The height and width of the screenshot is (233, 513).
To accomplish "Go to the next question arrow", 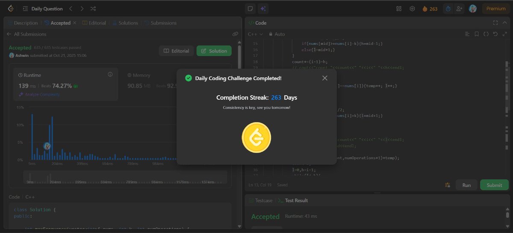I will coord(82,9).
